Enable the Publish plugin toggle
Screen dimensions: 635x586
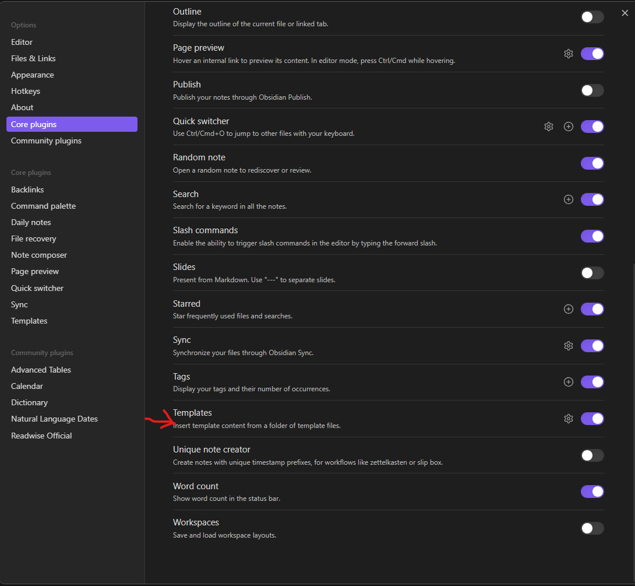tap(592, 90)
